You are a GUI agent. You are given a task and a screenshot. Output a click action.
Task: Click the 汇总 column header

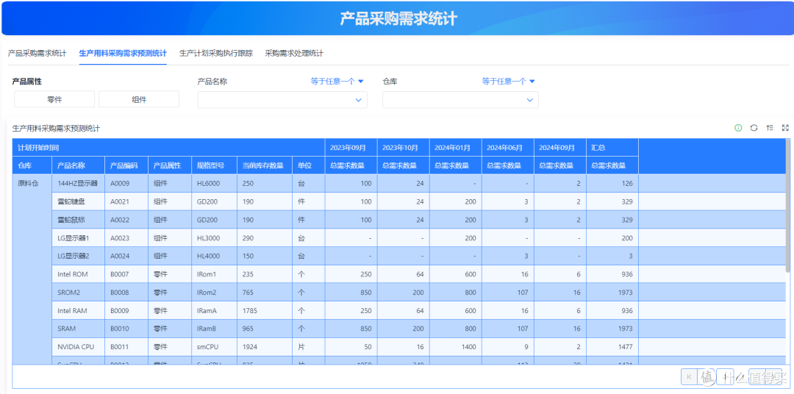[612, 148]
